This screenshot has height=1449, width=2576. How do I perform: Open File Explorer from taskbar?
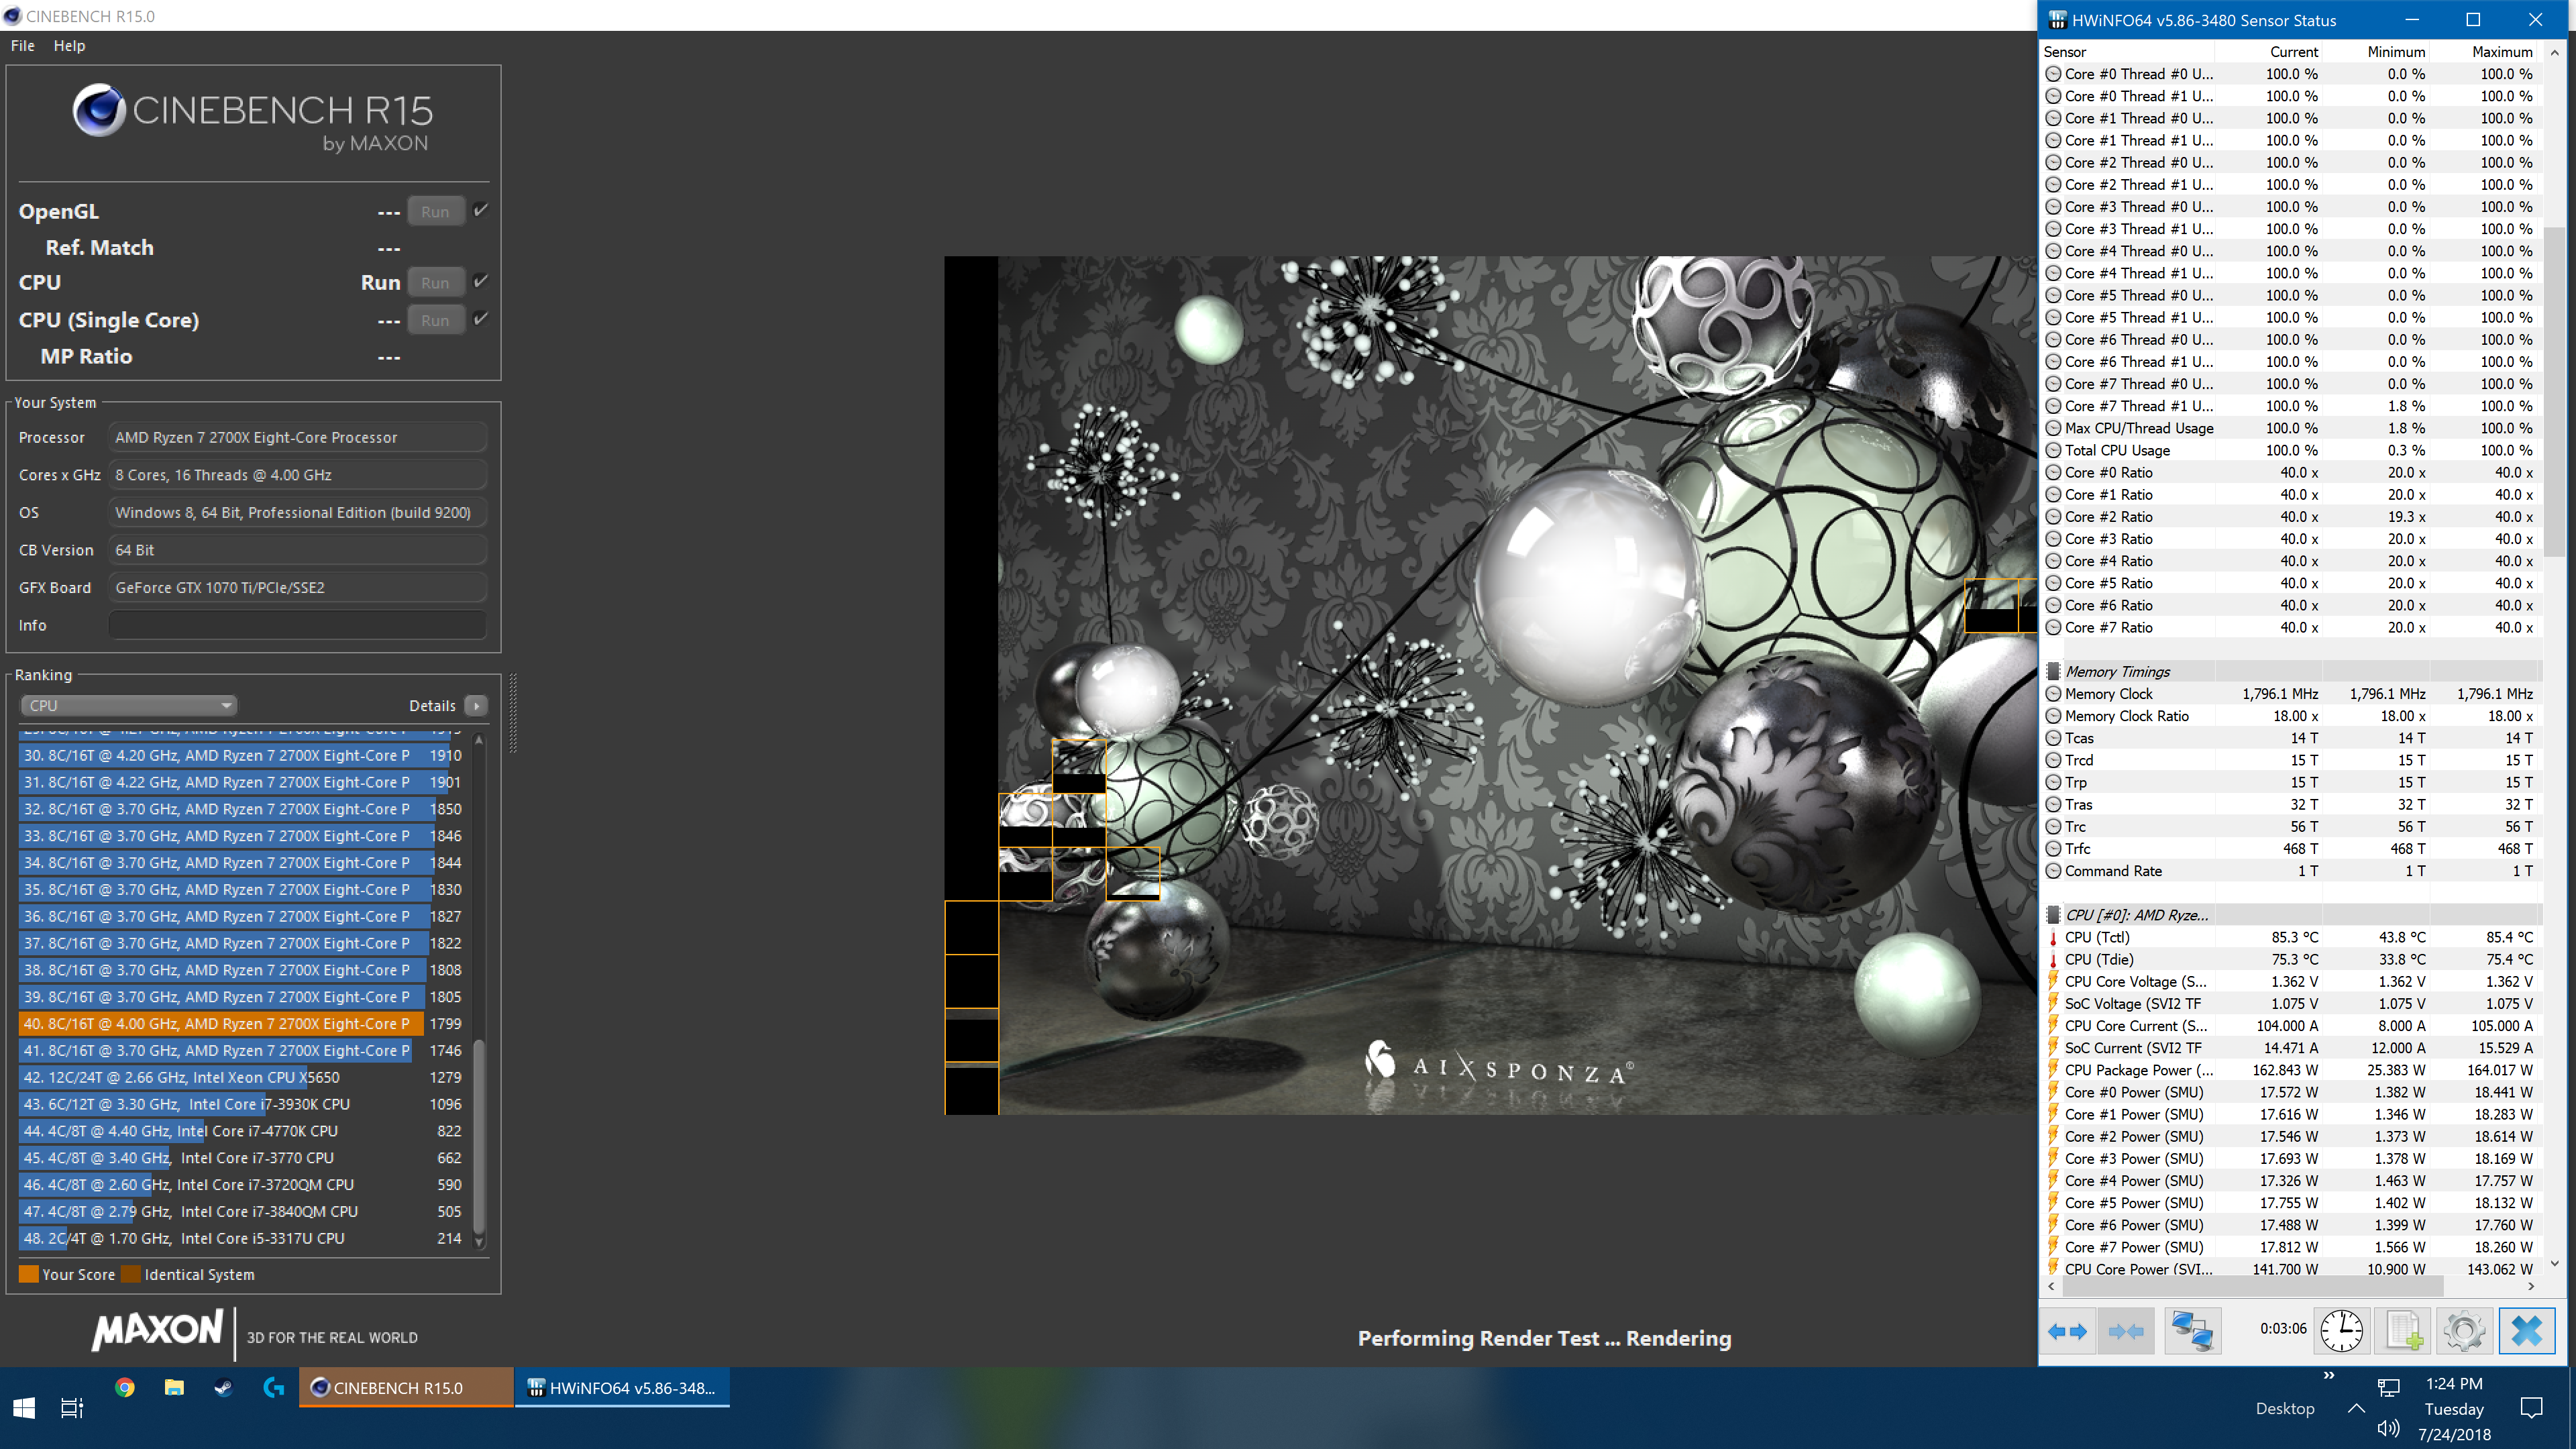coord(174,1387)
